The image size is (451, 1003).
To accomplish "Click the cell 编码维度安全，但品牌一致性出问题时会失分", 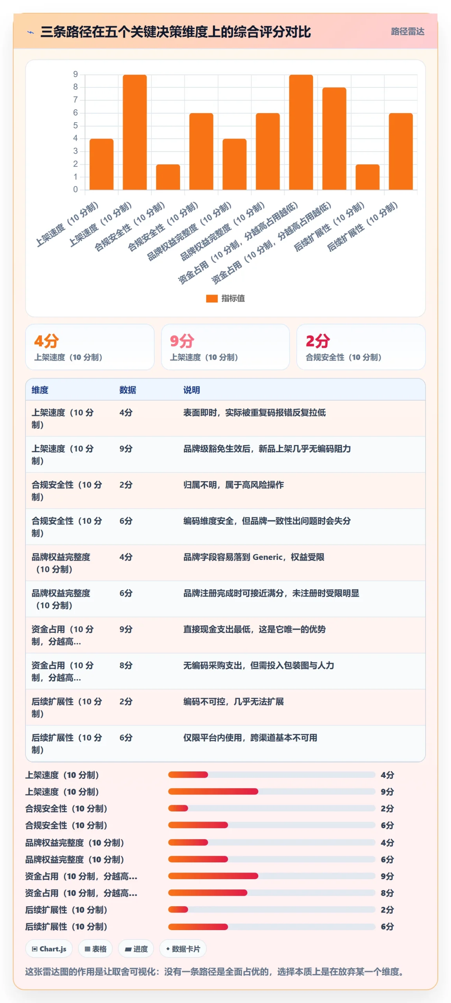I will [267, 521].
